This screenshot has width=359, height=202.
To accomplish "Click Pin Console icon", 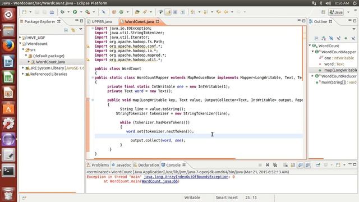I will pos(318,165).
